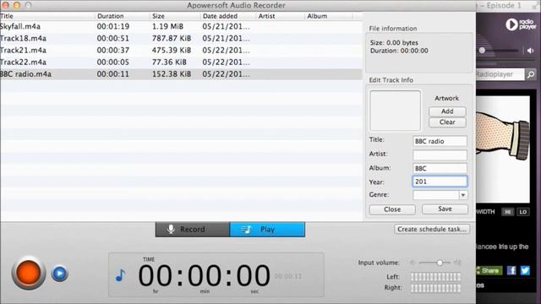Select Skyfall.m4a in the list

click(x=181, y=26)
